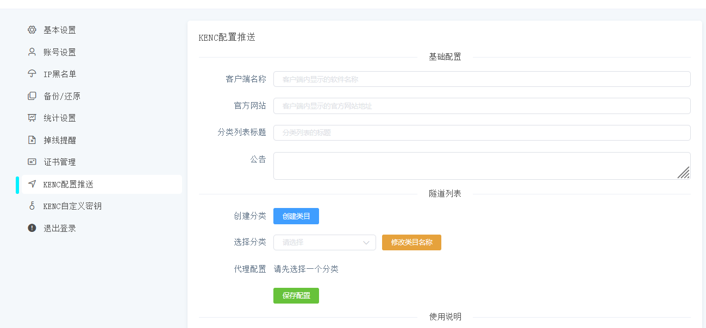
Task: Click the blue 创建类目 button
Action: point(296,216)
